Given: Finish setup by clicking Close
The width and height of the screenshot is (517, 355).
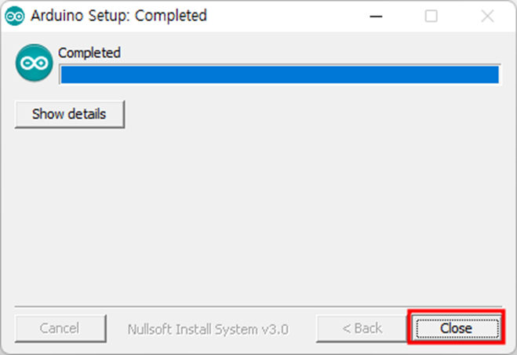Looking at the screenshot, I should 457,328.
